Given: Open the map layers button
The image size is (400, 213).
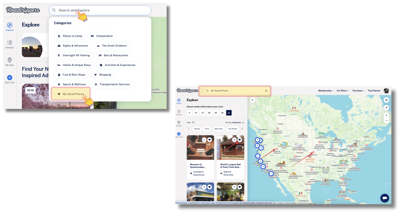Looking at the screenshot, I should pyautogui.click(x=386, y=100).
